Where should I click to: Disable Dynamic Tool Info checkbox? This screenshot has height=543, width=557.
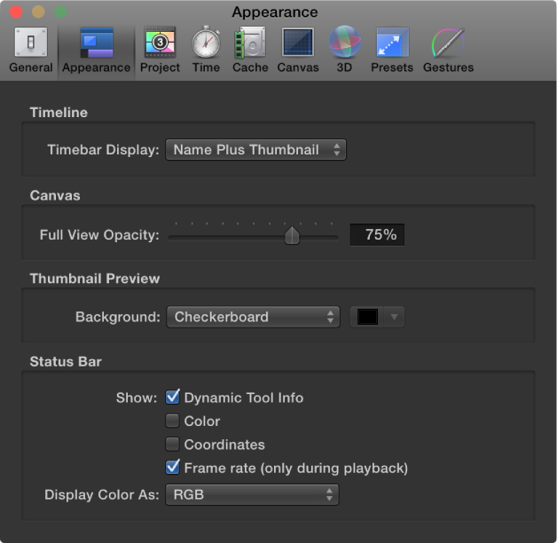tap(173, 397)
